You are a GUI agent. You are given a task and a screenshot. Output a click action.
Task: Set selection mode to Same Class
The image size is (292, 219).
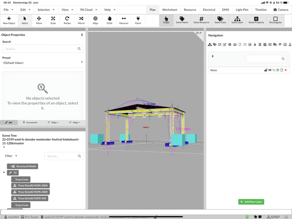point(220,20)
